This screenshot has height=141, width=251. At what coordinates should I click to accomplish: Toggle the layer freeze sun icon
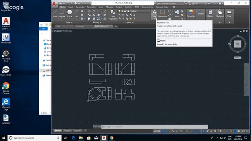[122, 11]
